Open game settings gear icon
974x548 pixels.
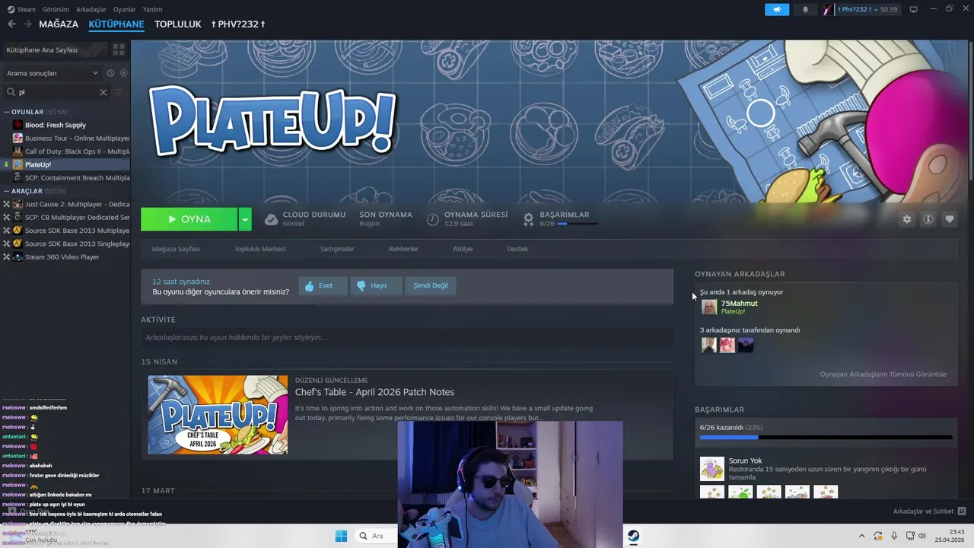coord(907,219)
